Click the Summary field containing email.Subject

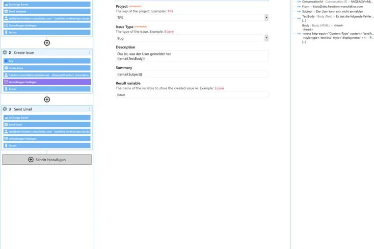(192, 75)
